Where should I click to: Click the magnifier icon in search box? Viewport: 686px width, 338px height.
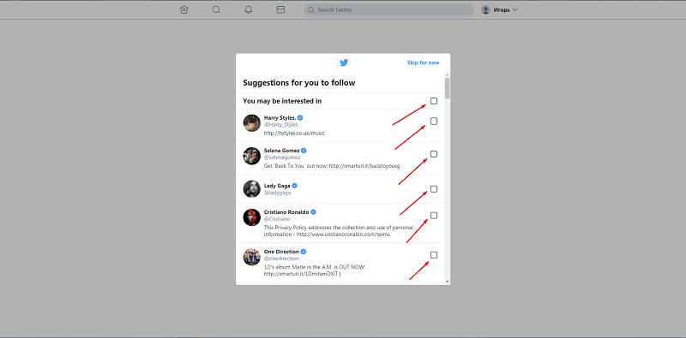pos(311,9)
